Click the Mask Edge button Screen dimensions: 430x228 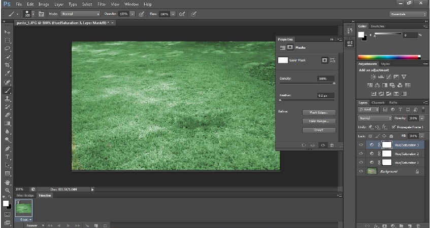pyautogui.click(x=318, y=112)
